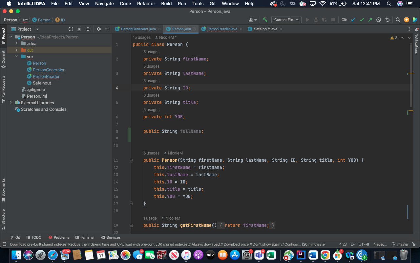Push changes using the green Git arrow

point(370,20)
